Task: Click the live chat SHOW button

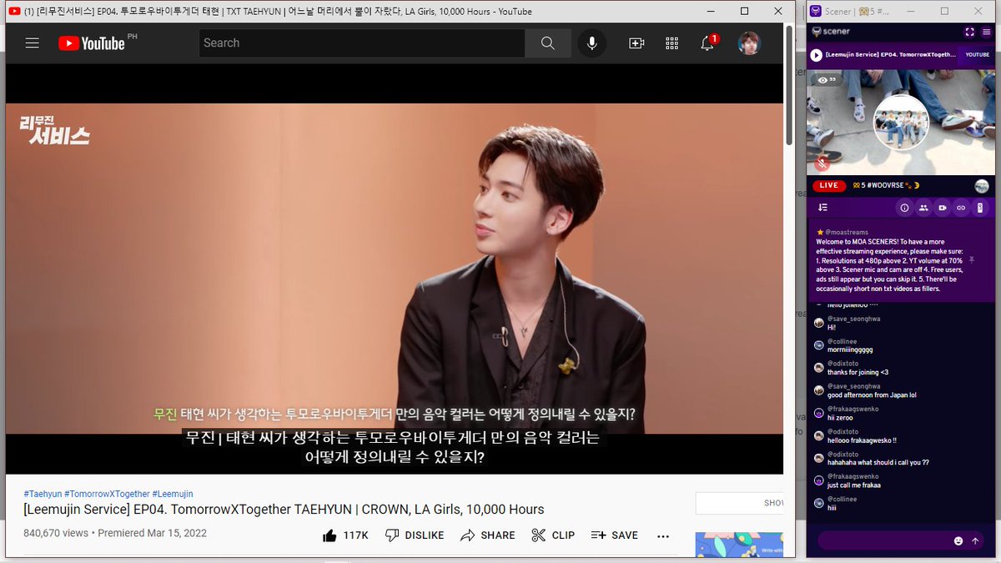Action: 740,503
